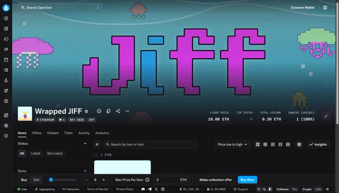The height and width of the screenshot is (193, 339).
Task: Select Pro mode
Action: pyautogui.click(x=295, y=189)
